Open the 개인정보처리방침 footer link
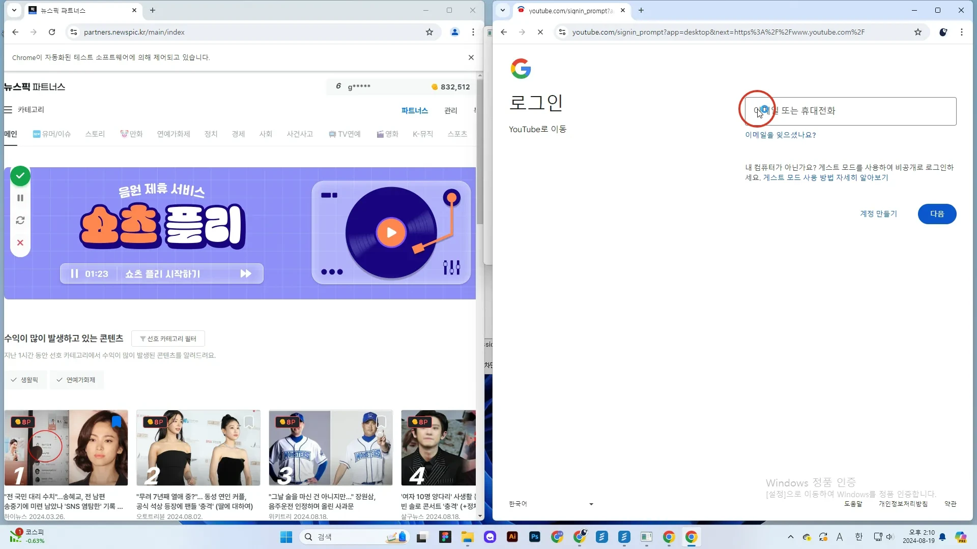The image size is (977, 549). (x=903, y=504)
